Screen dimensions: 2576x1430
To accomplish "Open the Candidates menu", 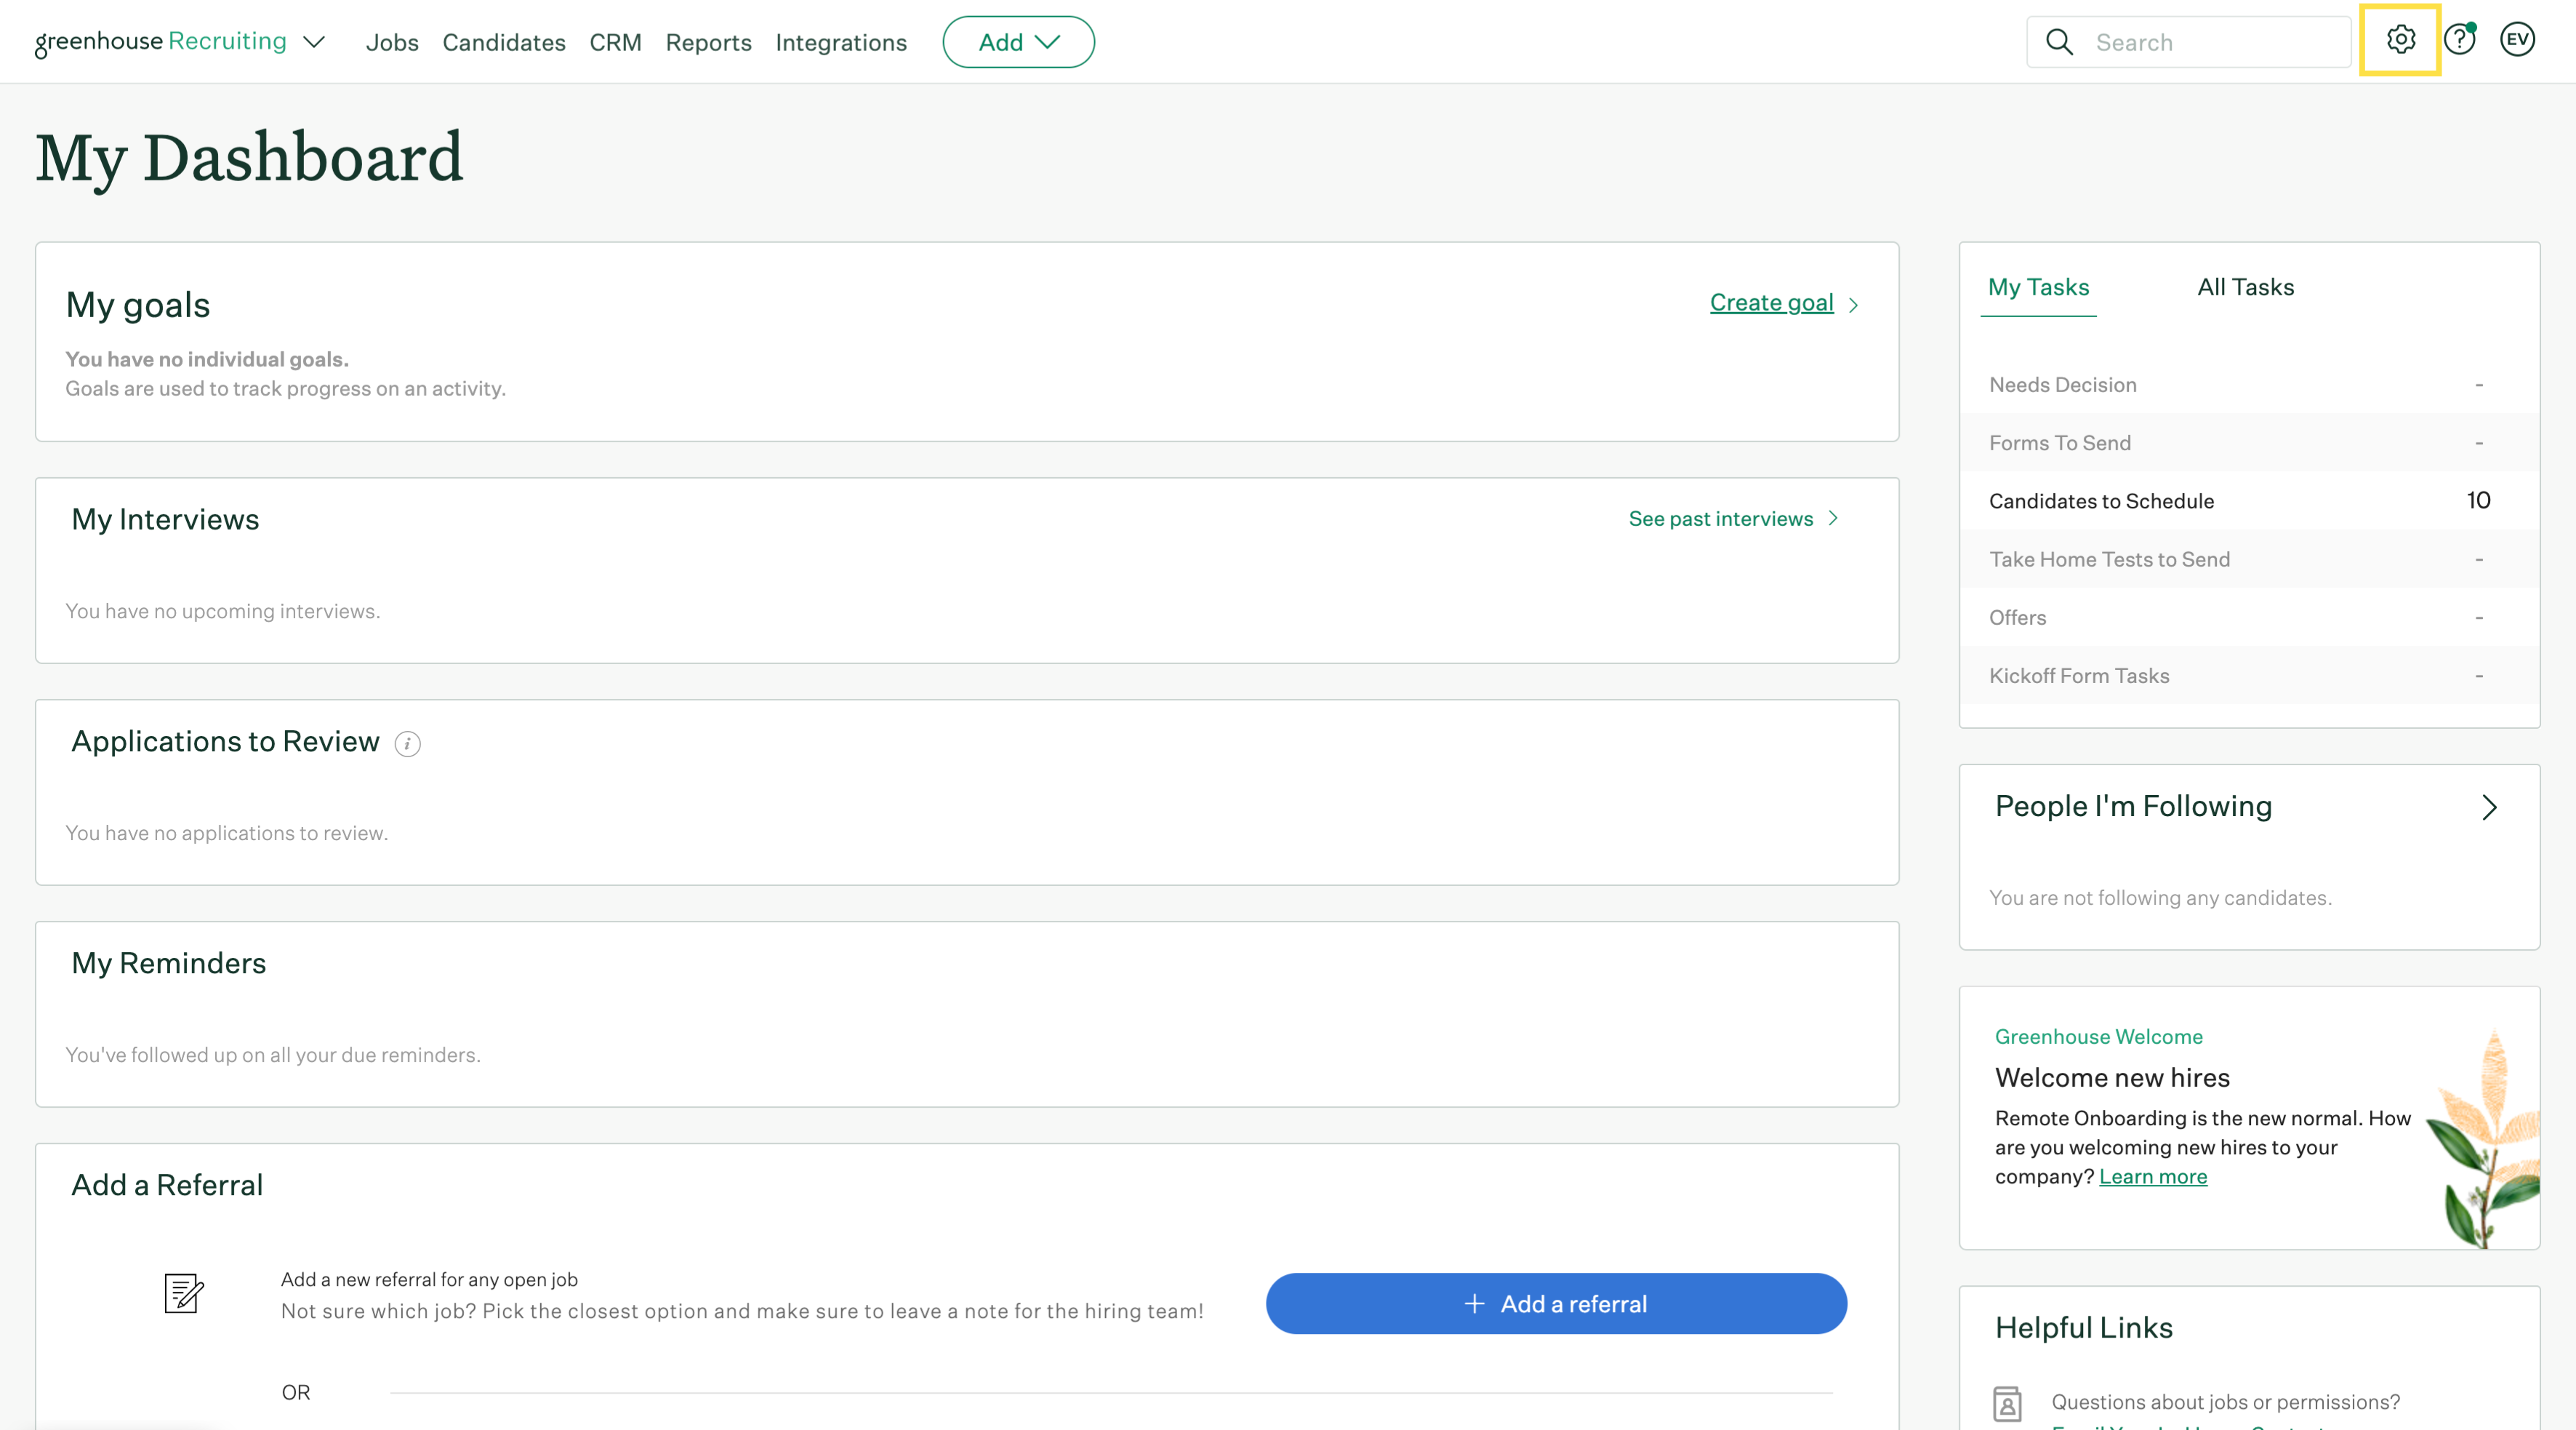I will [504, 42].
